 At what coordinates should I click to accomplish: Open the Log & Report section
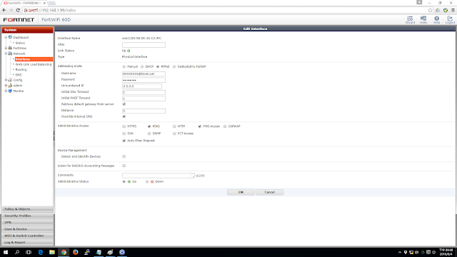pyautogui.click(x=27, y=243)
